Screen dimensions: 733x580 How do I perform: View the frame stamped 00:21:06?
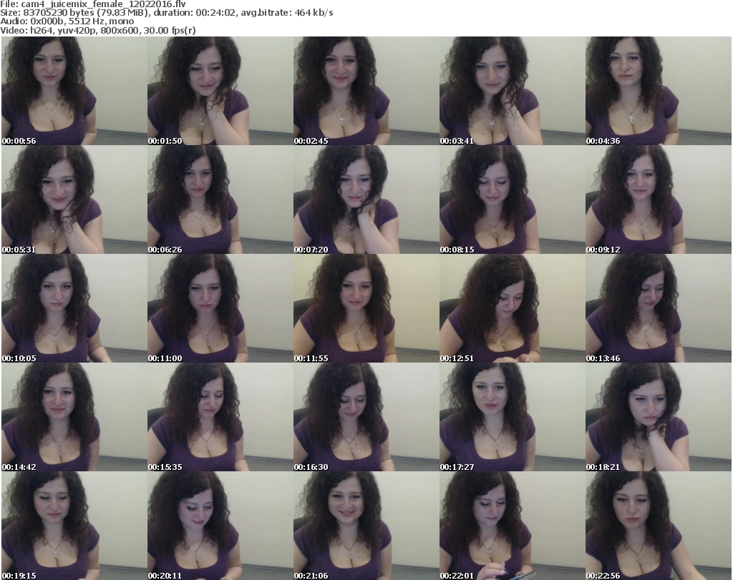coord(366,526)
